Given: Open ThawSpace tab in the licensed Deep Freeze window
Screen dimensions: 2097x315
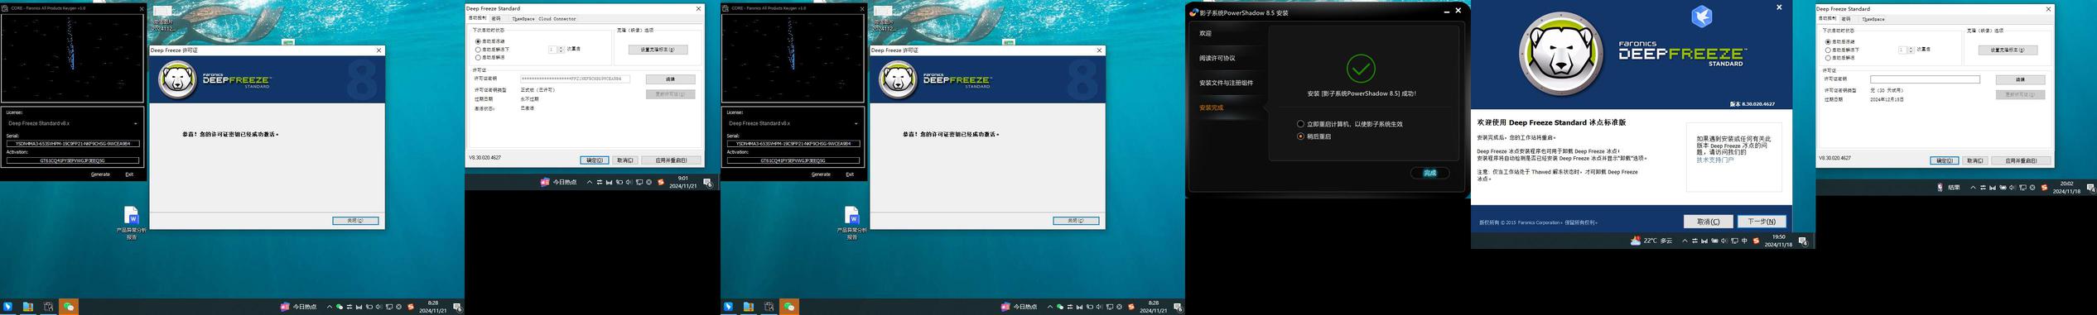Looking at the screenshot, I should pyautogui.click(x=523, y=18).
